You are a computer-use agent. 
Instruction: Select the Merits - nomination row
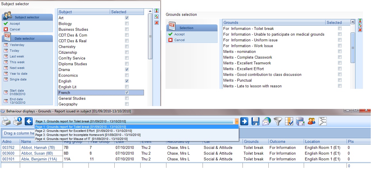point(287,51)
